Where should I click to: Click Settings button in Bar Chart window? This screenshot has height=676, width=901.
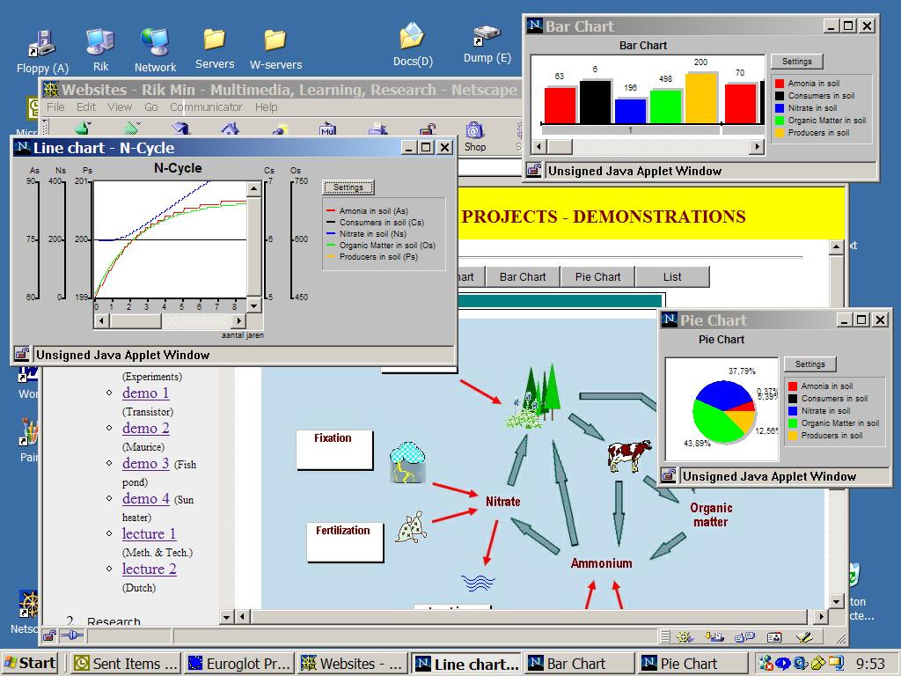click(x=797, y=61)
